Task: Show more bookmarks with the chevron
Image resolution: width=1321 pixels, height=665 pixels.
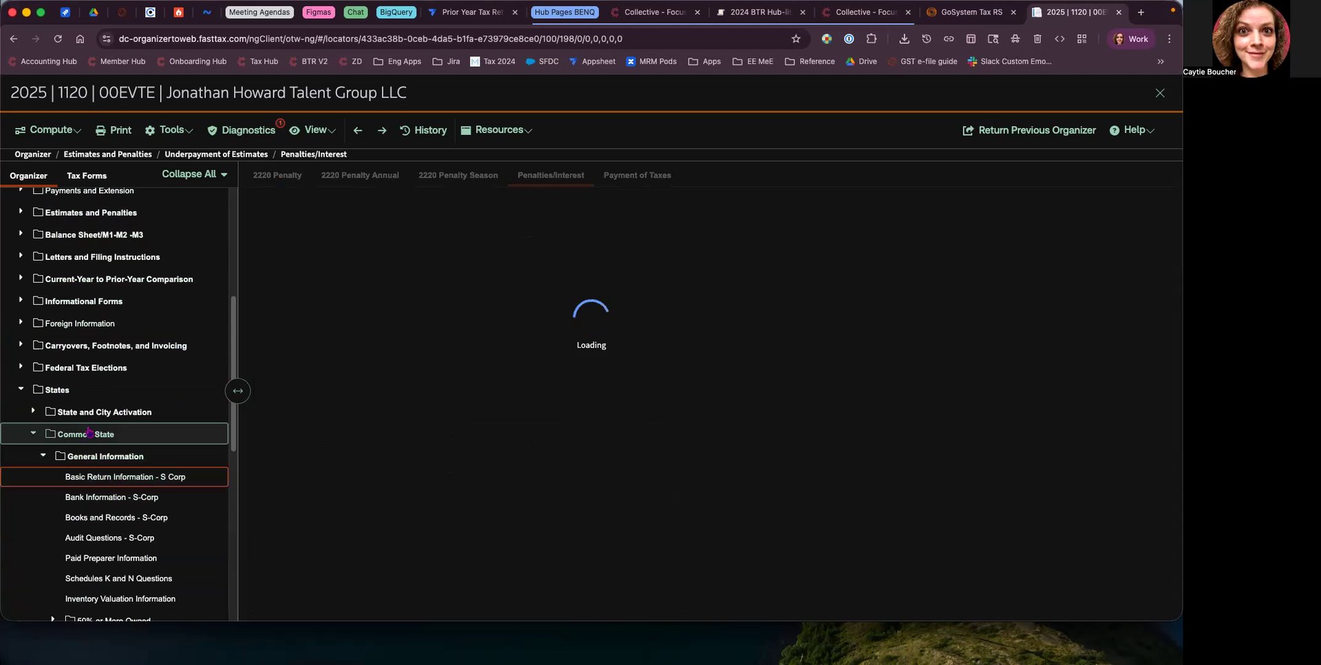Action: click(1161, 62)
